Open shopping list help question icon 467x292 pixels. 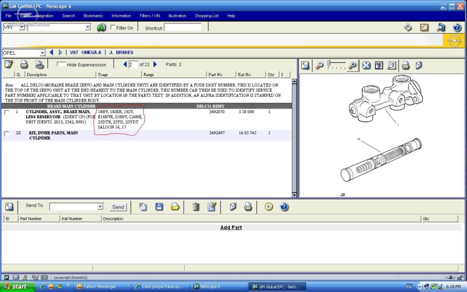click(284, 207)
